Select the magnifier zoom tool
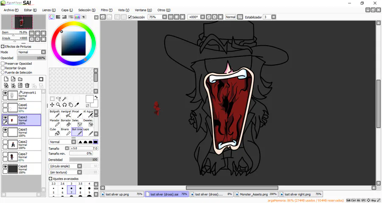This screenshot has height=203, width=382. 58,104
